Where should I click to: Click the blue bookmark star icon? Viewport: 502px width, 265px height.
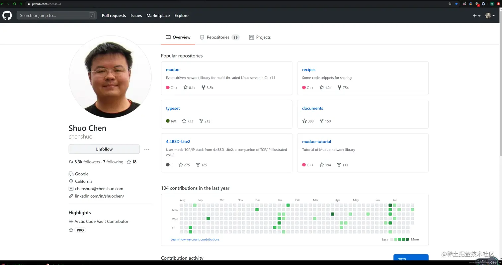[457, 4]
